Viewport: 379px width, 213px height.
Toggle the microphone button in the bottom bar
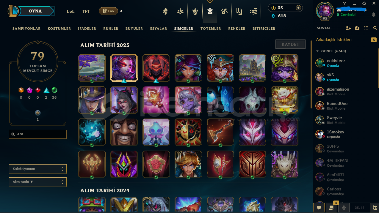(x=344, y=208)
